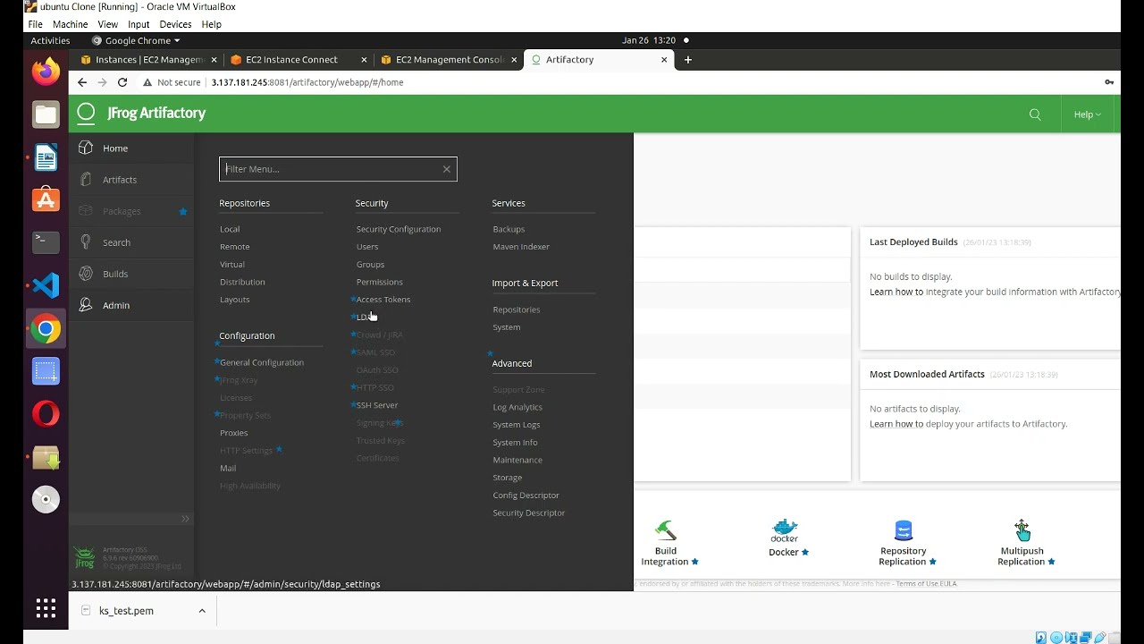The image size is (1144, 644).
Task: Click the Chrome address bar URL
Action: (x=307, y=82)
